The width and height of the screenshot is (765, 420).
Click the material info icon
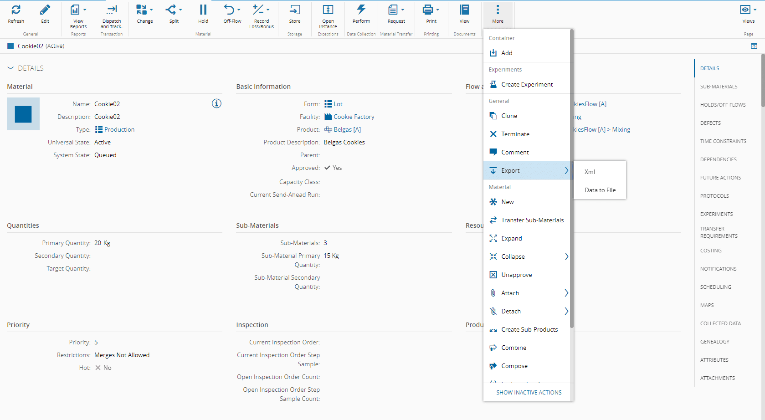[216, 103]
